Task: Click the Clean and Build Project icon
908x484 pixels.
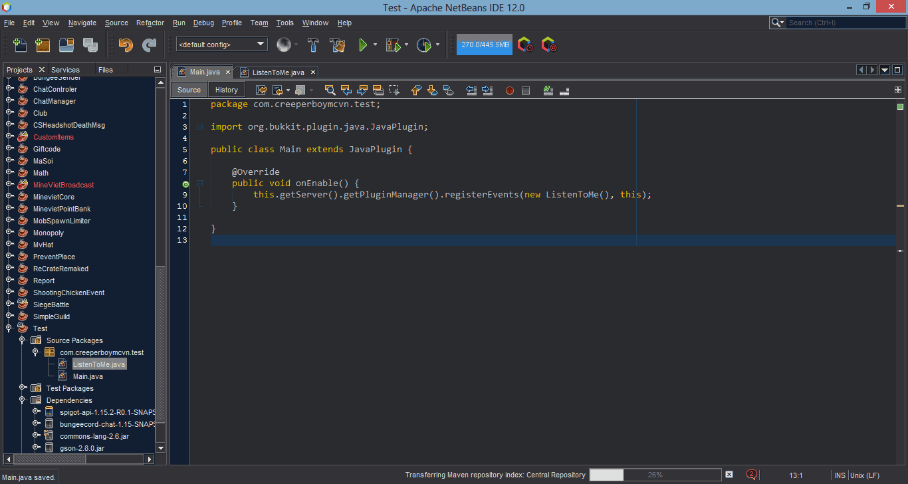Action: [x=338, y=45]
